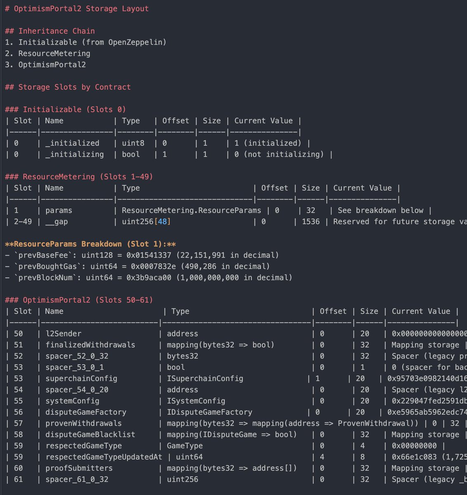Image resolution: width=467 pixels, height=495 pixels.
Task: Click the 'finalizedWithdrawals' name cell
Action: point(90,344)
